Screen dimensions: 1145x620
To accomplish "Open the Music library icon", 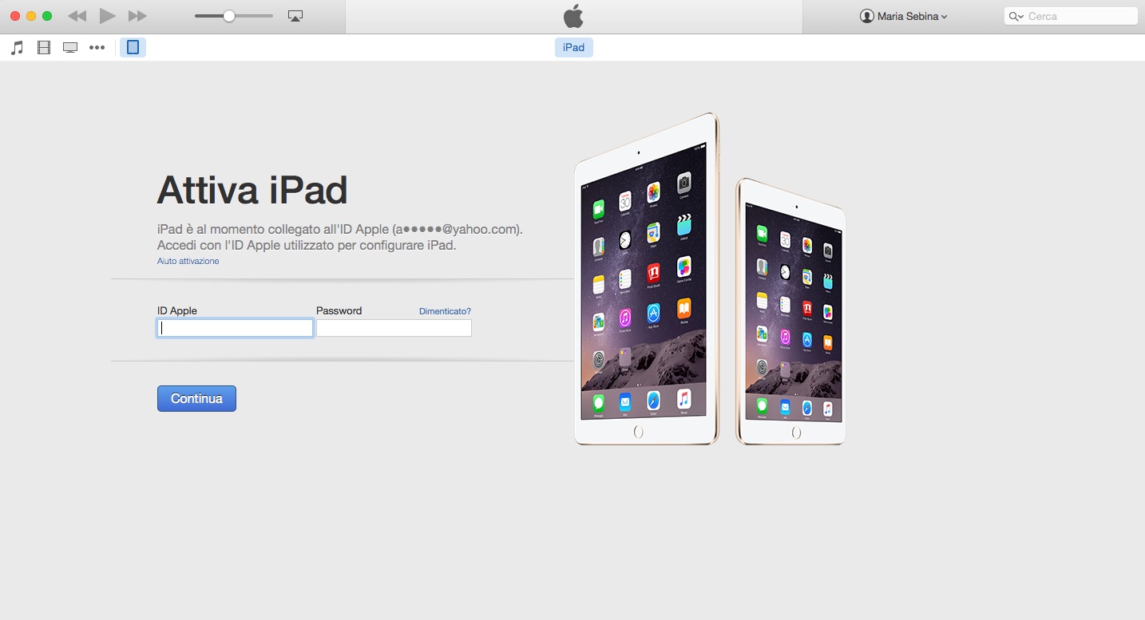I will [17, 48].
